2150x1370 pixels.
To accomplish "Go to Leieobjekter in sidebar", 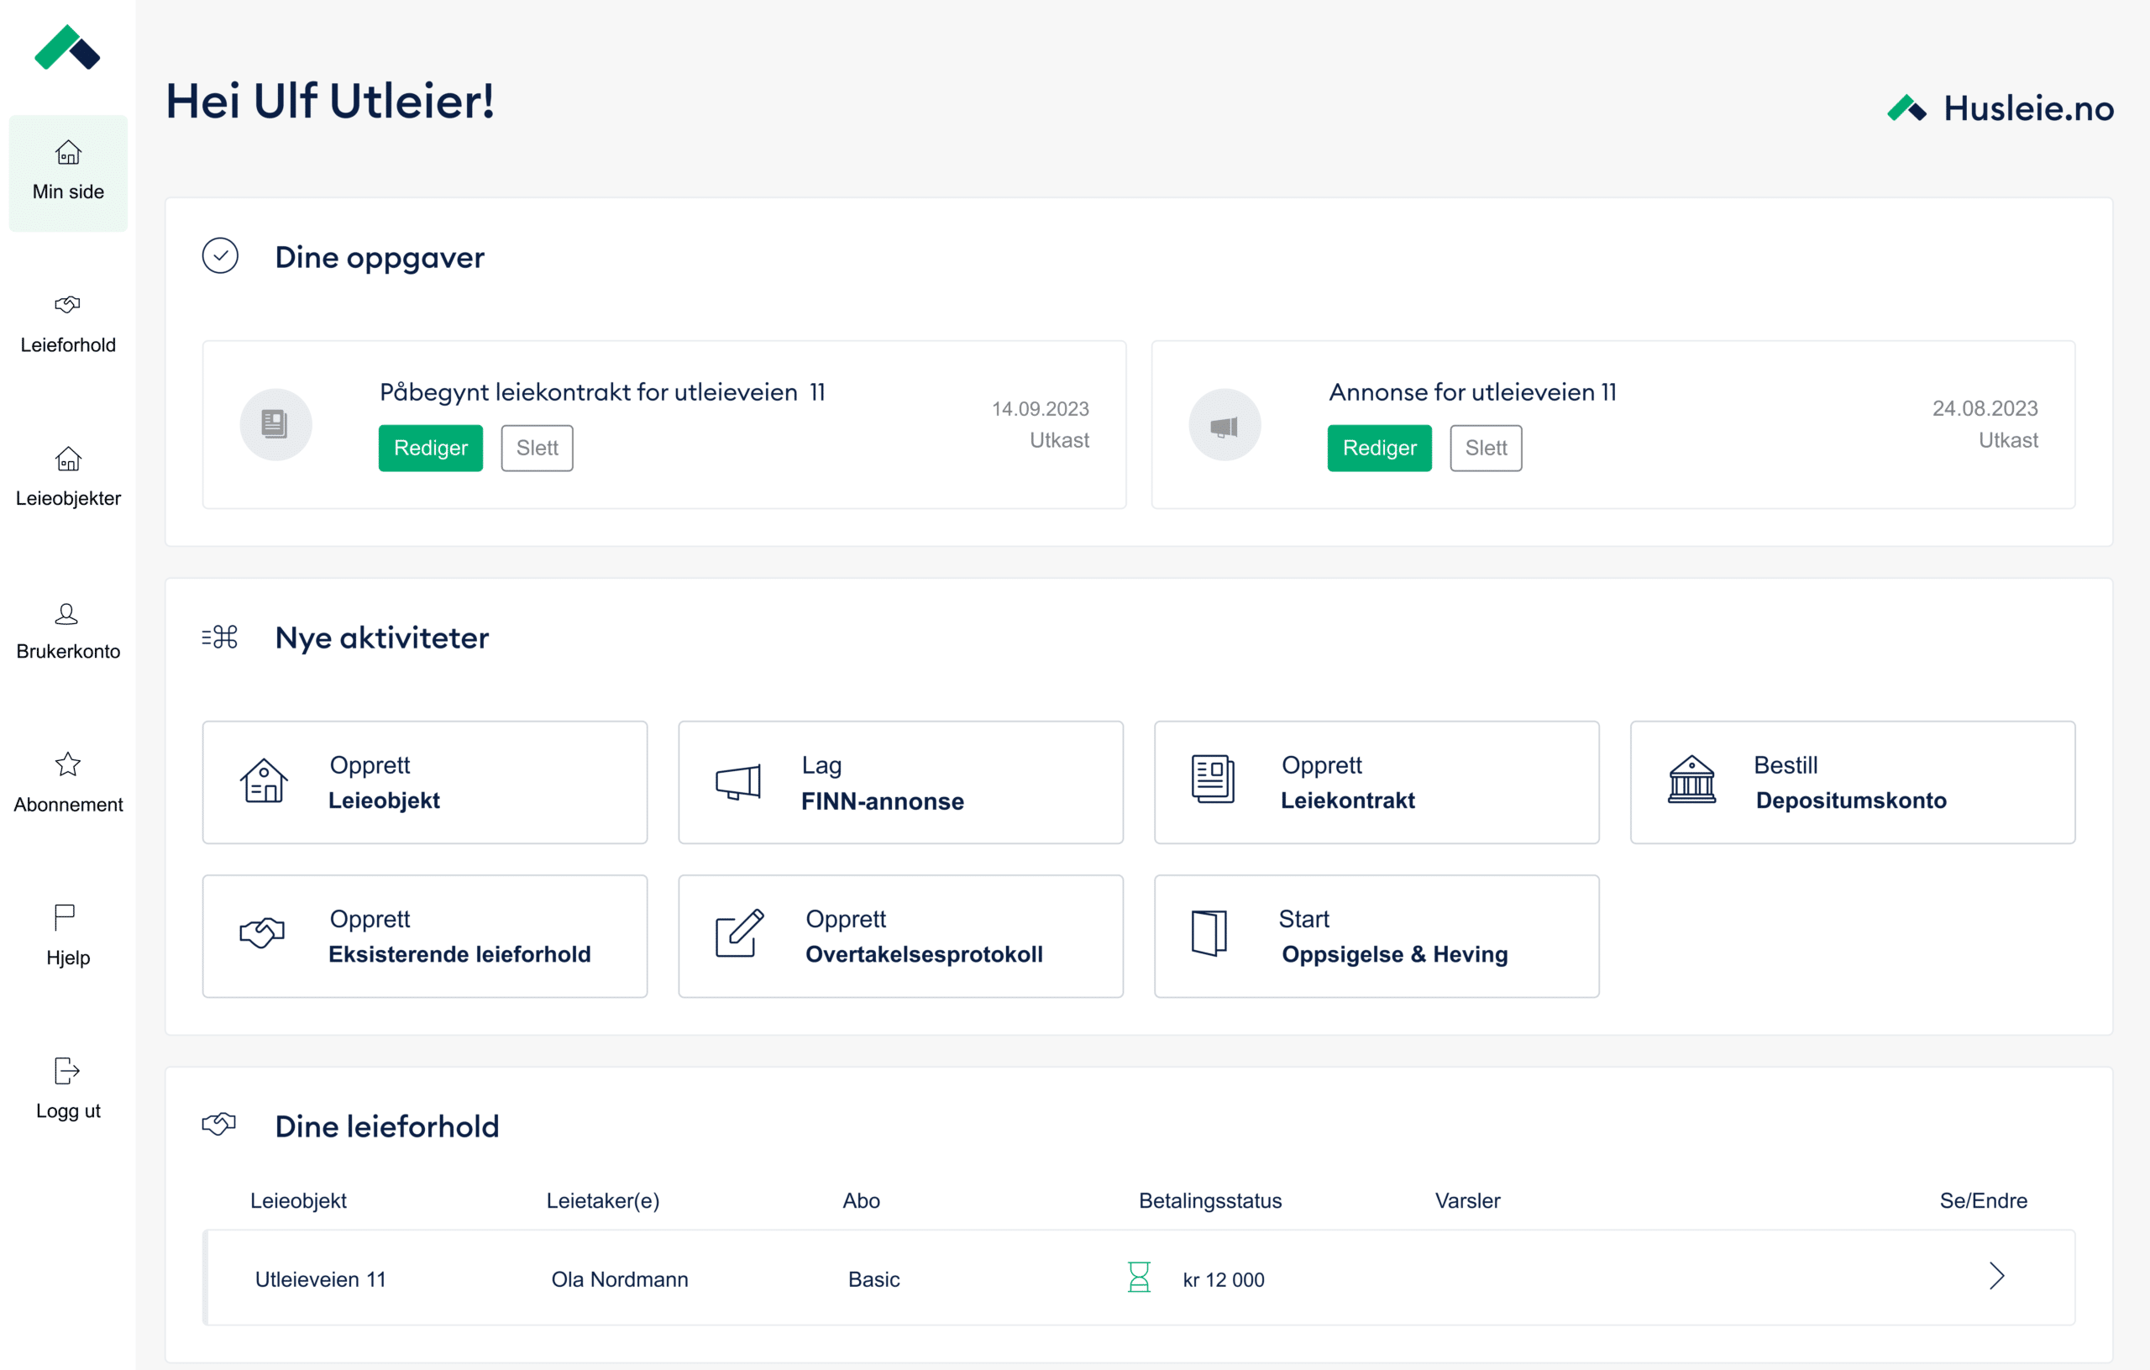I will (x=68, y=477).
